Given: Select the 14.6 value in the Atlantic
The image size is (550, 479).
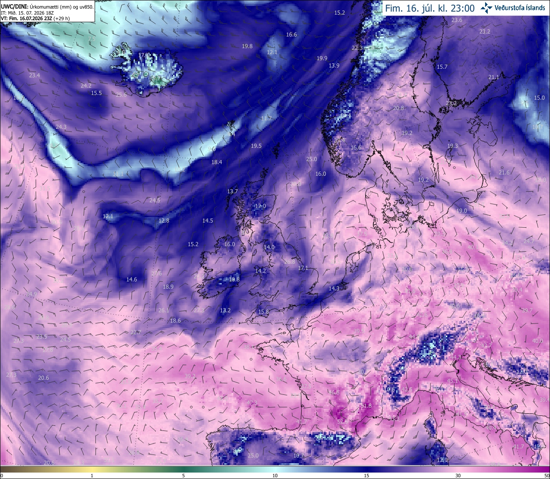Looking at the screenshot, I should point(131,279).
